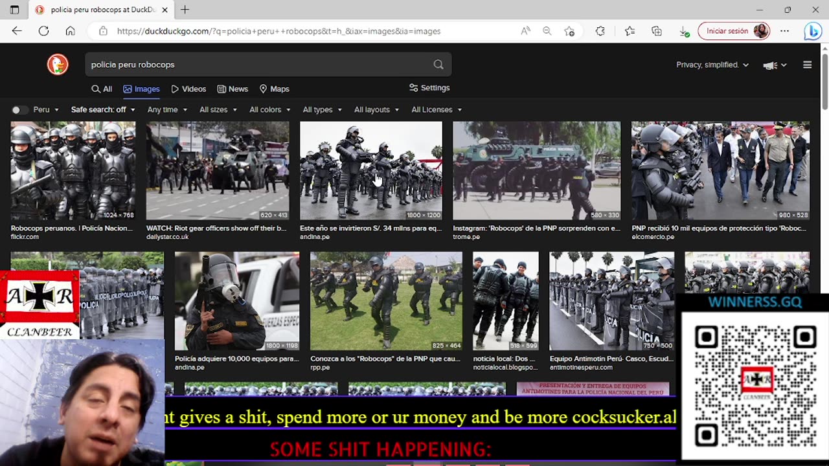
Task: Open the noticialocal.blogspot image thumbnail
Action: pyautogui.click(x=506, y=301)
